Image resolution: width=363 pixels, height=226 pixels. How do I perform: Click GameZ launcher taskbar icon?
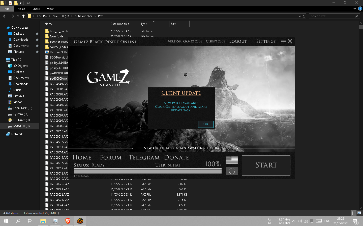[80, 221]
